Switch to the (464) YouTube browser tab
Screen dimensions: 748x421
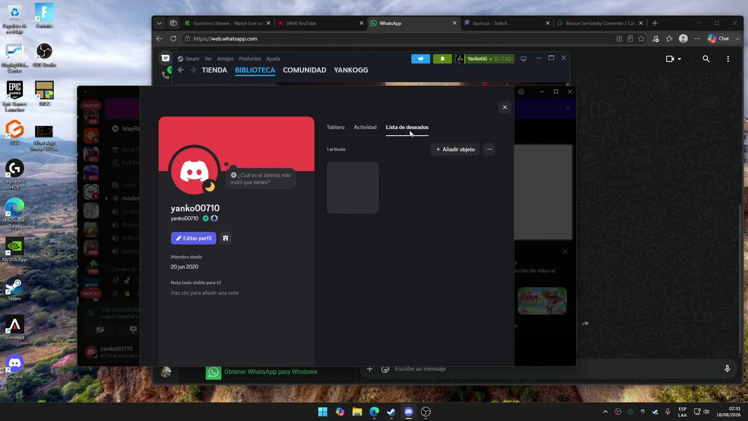pyautogui.click(x=320, y=23)
